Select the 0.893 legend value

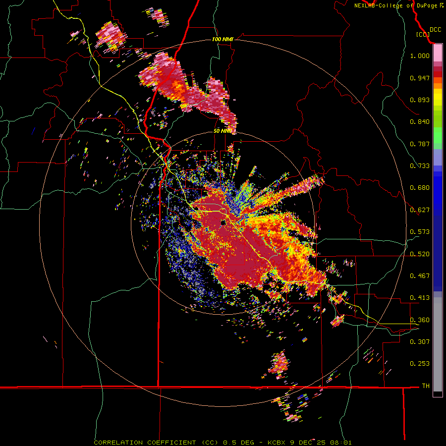point(420,100)
